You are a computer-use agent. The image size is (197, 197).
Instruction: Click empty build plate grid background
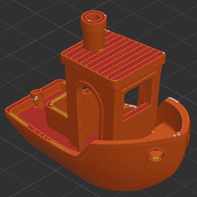tap(26, 38)
